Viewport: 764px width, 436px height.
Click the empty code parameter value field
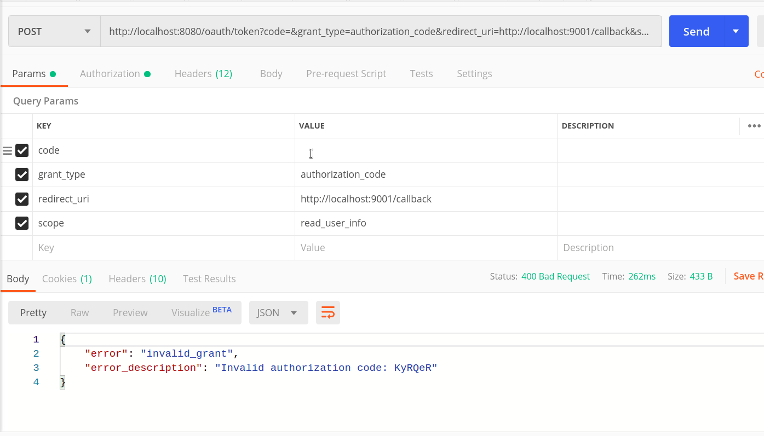[383, 150]
